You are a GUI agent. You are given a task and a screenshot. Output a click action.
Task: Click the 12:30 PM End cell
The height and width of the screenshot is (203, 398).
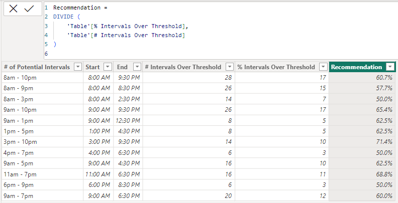(128, 120)
